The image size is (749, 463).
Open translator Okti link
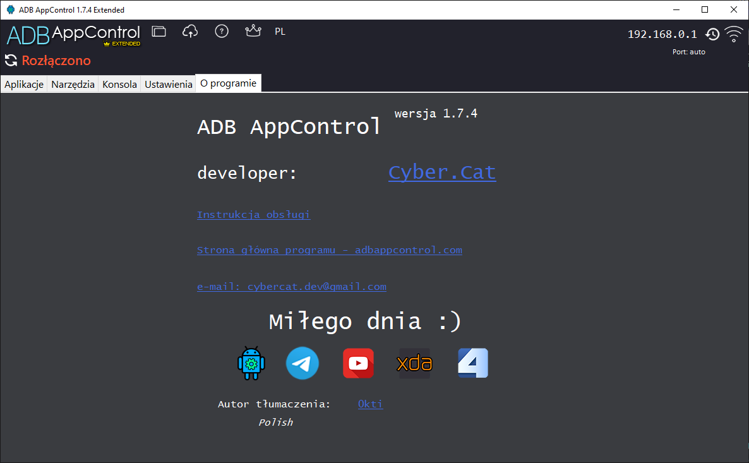[x=370, y=404]
